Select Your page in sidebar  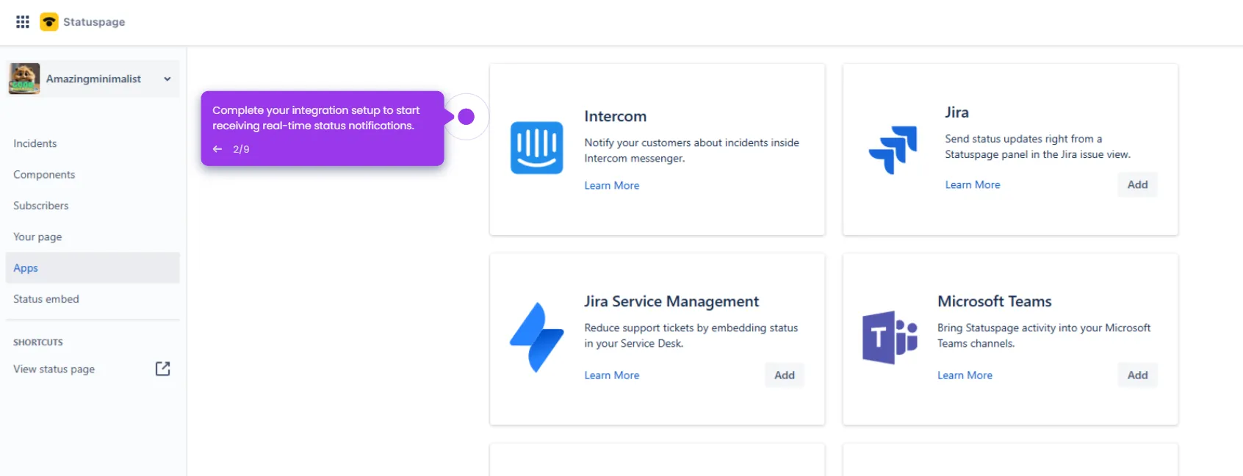37,237
